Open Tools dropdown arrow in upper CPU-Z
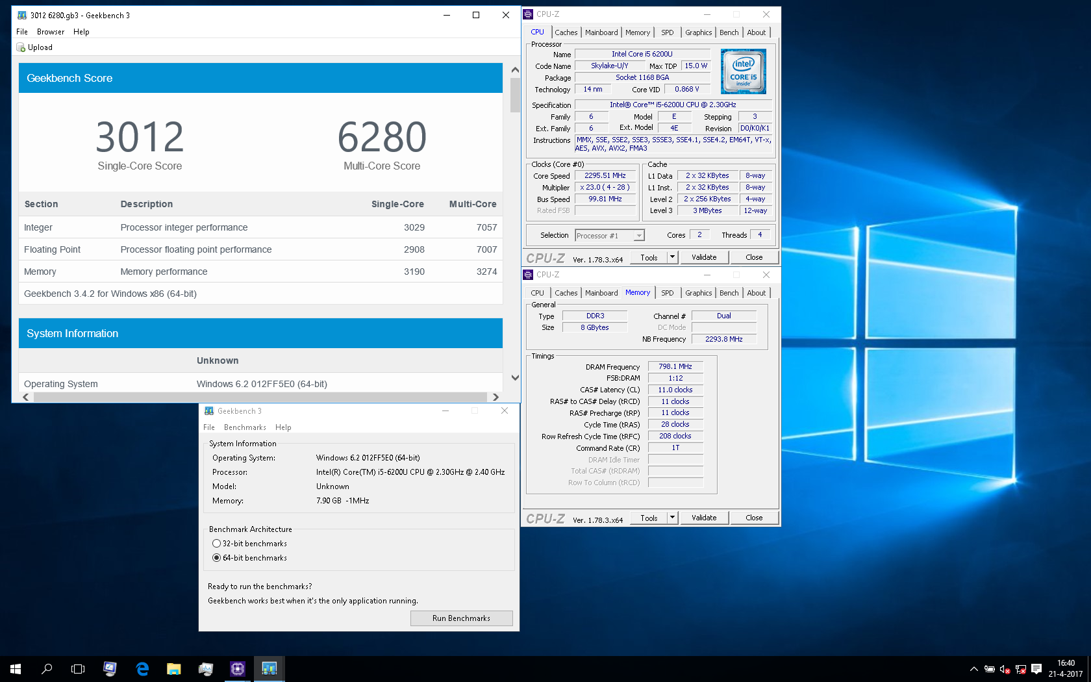The image size is (1091, 682). click(x=672, y=257)
